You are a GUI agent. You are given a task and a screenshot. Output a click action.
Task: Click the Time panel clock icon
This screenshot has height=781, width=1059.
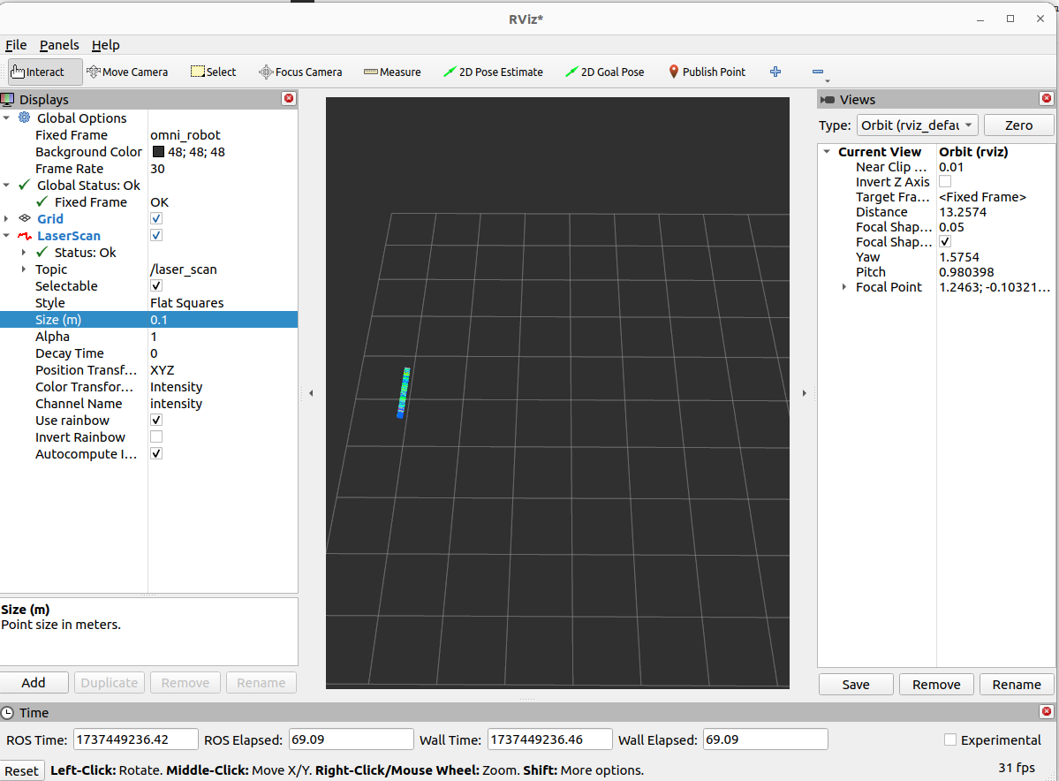(7, 713)
